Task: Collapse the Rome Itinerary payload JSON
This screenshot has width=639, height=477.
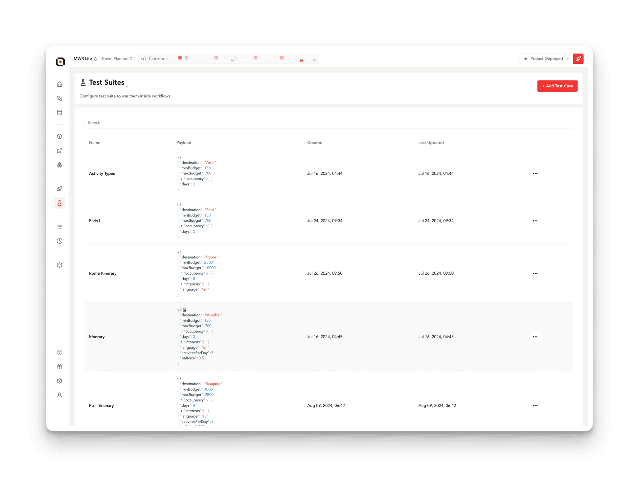Action: 178,252
